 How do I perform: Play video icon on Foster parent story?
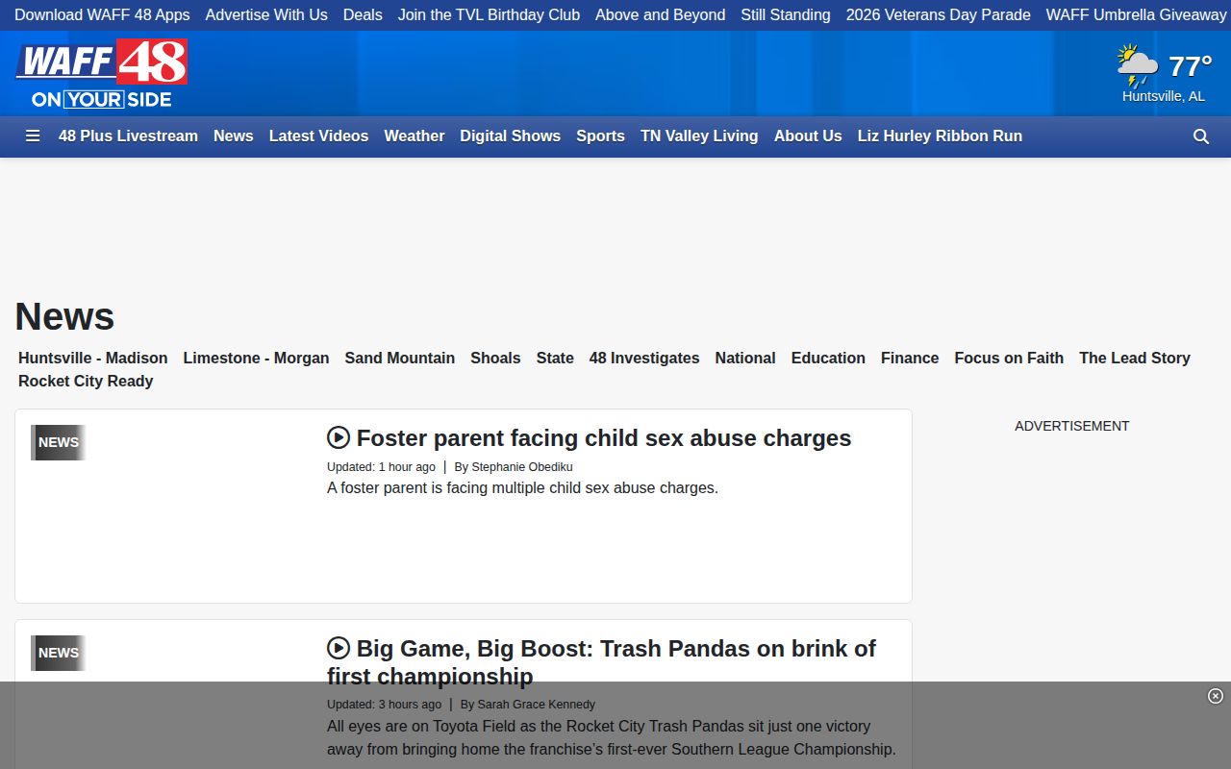[339, 437]
